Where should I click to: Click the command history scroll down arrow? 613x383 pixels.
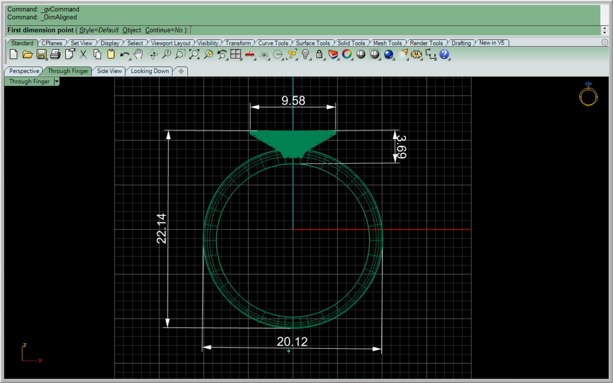tap(605, 33)
